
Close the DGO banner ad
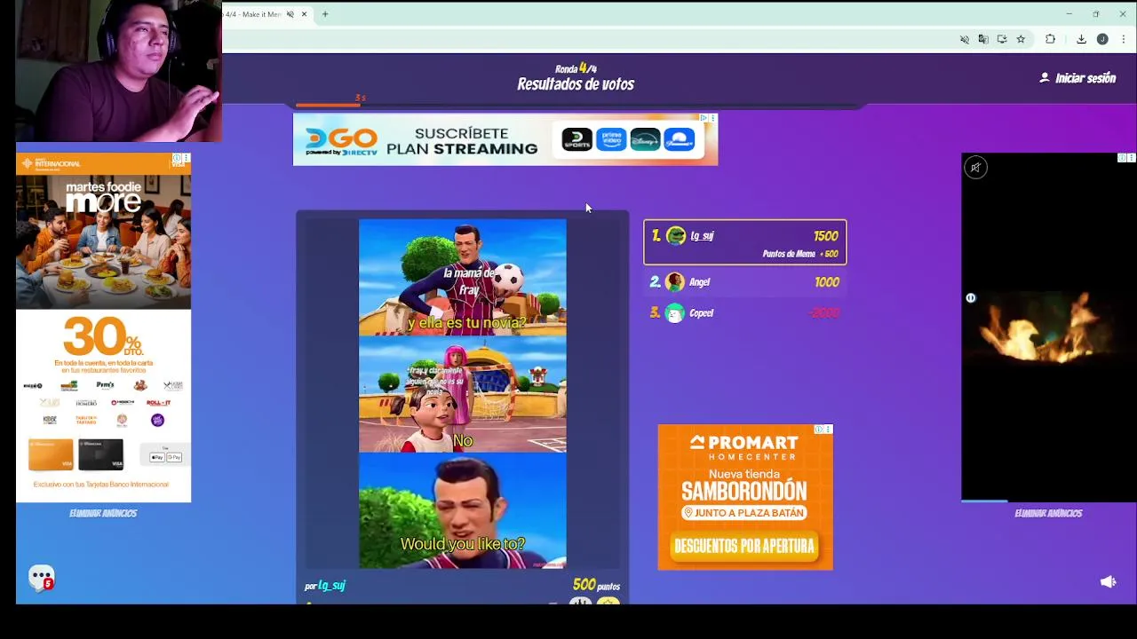[712, 118]
